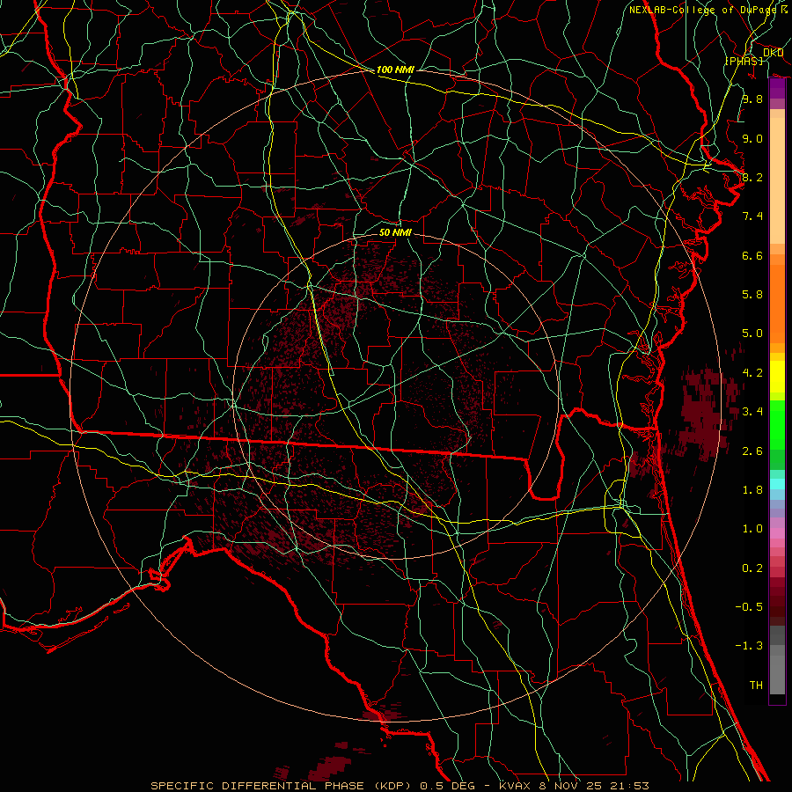Screen dimensions: 792x792
Task: Click the bright green segment of color bar
Action: pos(777,424)
